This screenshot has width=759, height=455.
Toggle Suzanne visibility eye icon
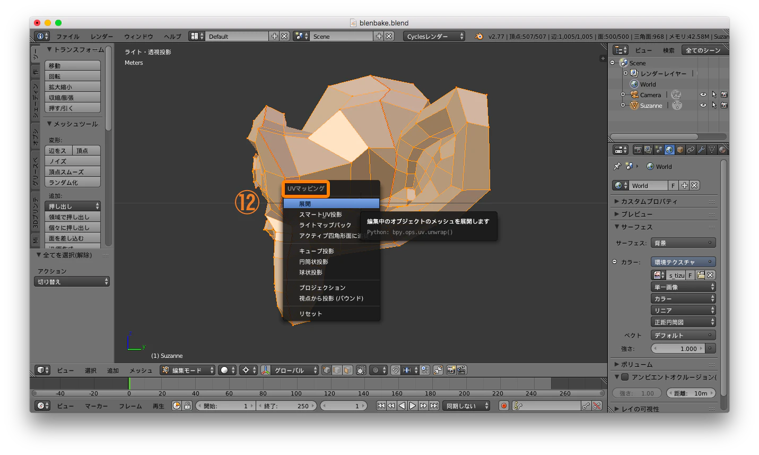(x=703, y=105)
